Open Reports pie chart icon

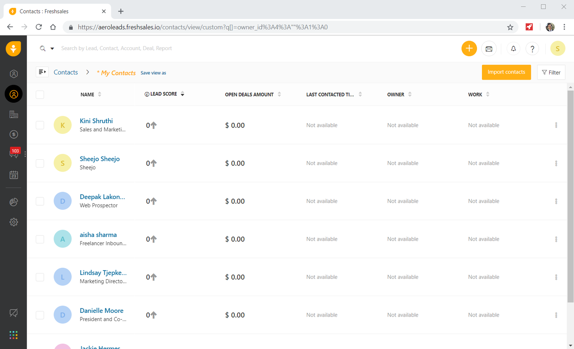tap(14, 202)
